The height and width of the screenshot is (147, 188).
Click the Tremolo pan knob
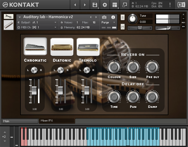(x=87, y=70)
